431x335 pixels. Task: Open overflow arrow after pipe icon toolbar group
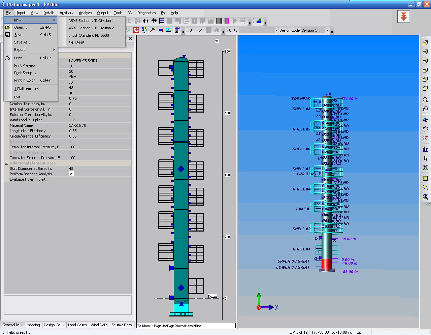coord(183,32)
